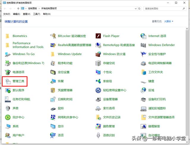Open the Biometrics folder icon
This screenshot has height=145, width=190.
click(x=7, y=36)
